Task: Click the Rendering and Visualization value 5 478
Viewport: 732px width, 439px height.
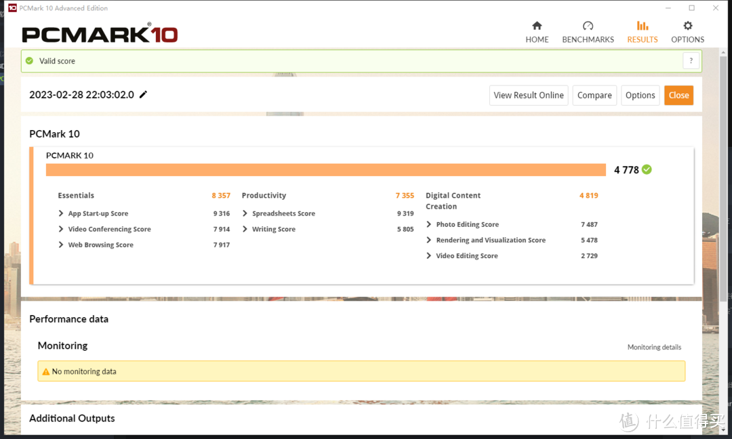Action: coord(589,240)
